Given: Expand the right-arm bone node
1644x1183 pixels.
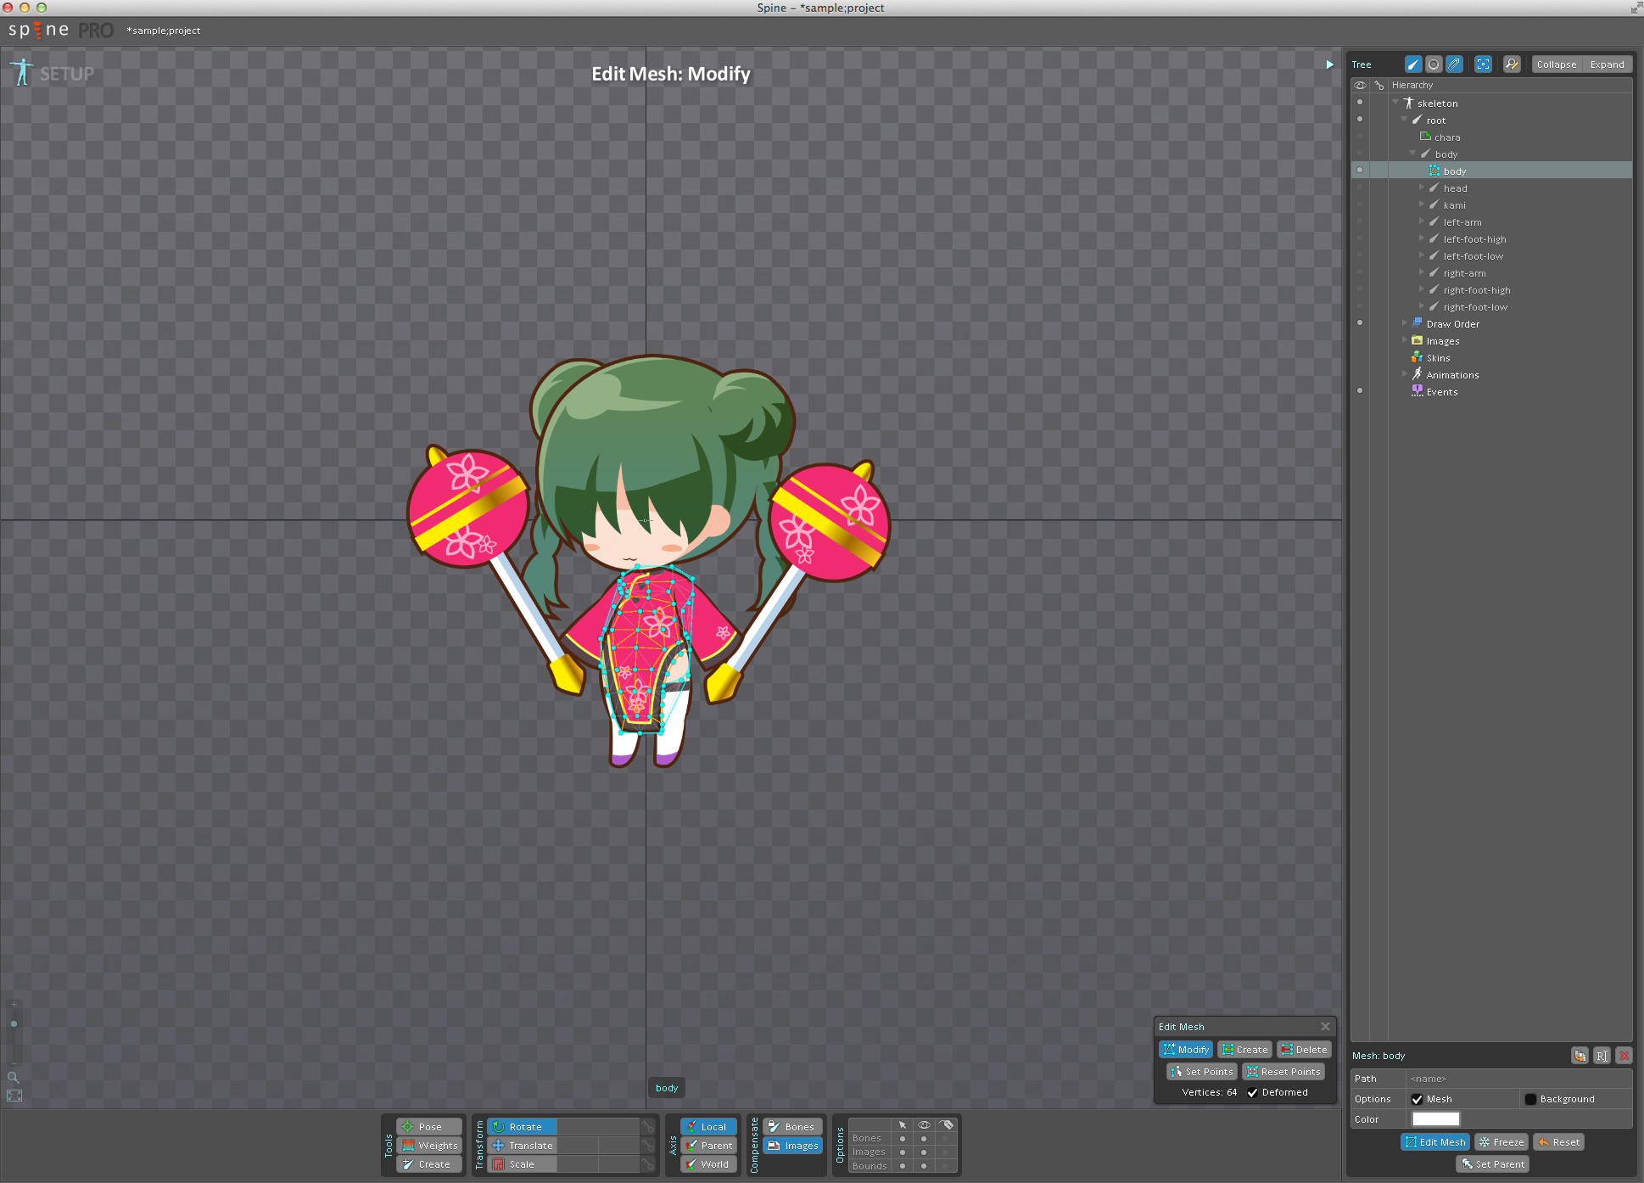Looking at the screenshot, I should coord(1422,272).
